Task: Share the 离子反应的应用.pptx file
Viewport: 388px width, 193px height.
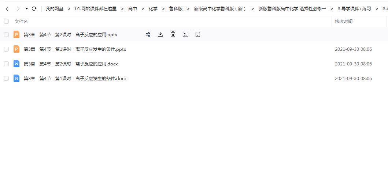Action: coord(148,34)
